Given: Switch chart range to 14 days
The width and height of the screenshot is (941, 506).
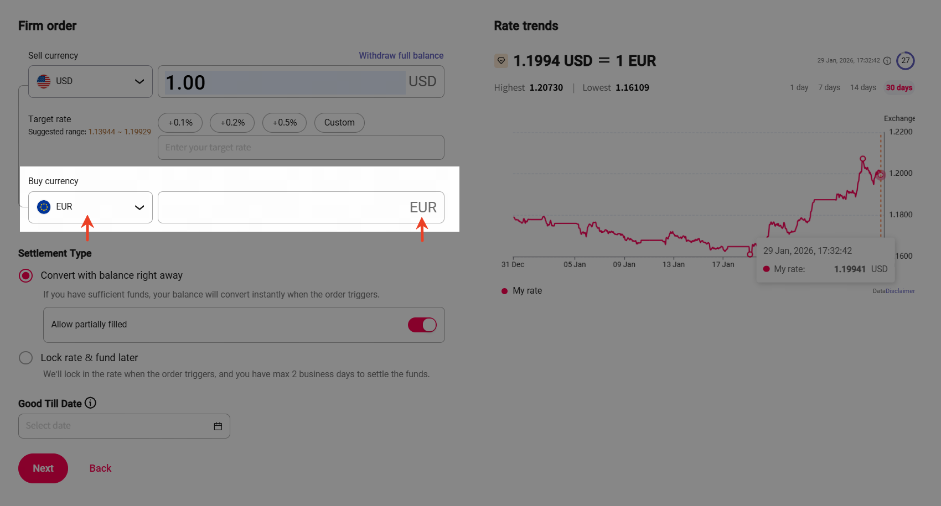Looking at the screenshot, I should pos(862,87).
